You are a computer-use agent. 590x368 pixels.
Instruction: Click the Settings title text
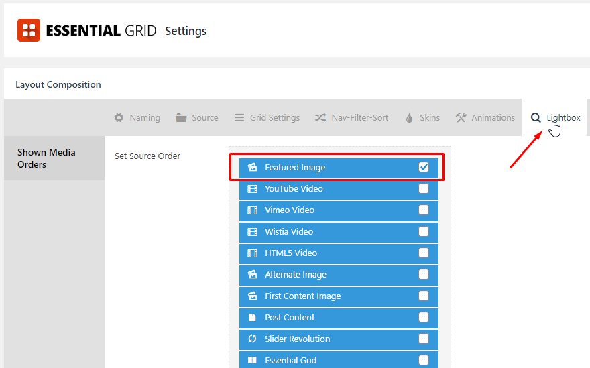(x=186, y=31)
